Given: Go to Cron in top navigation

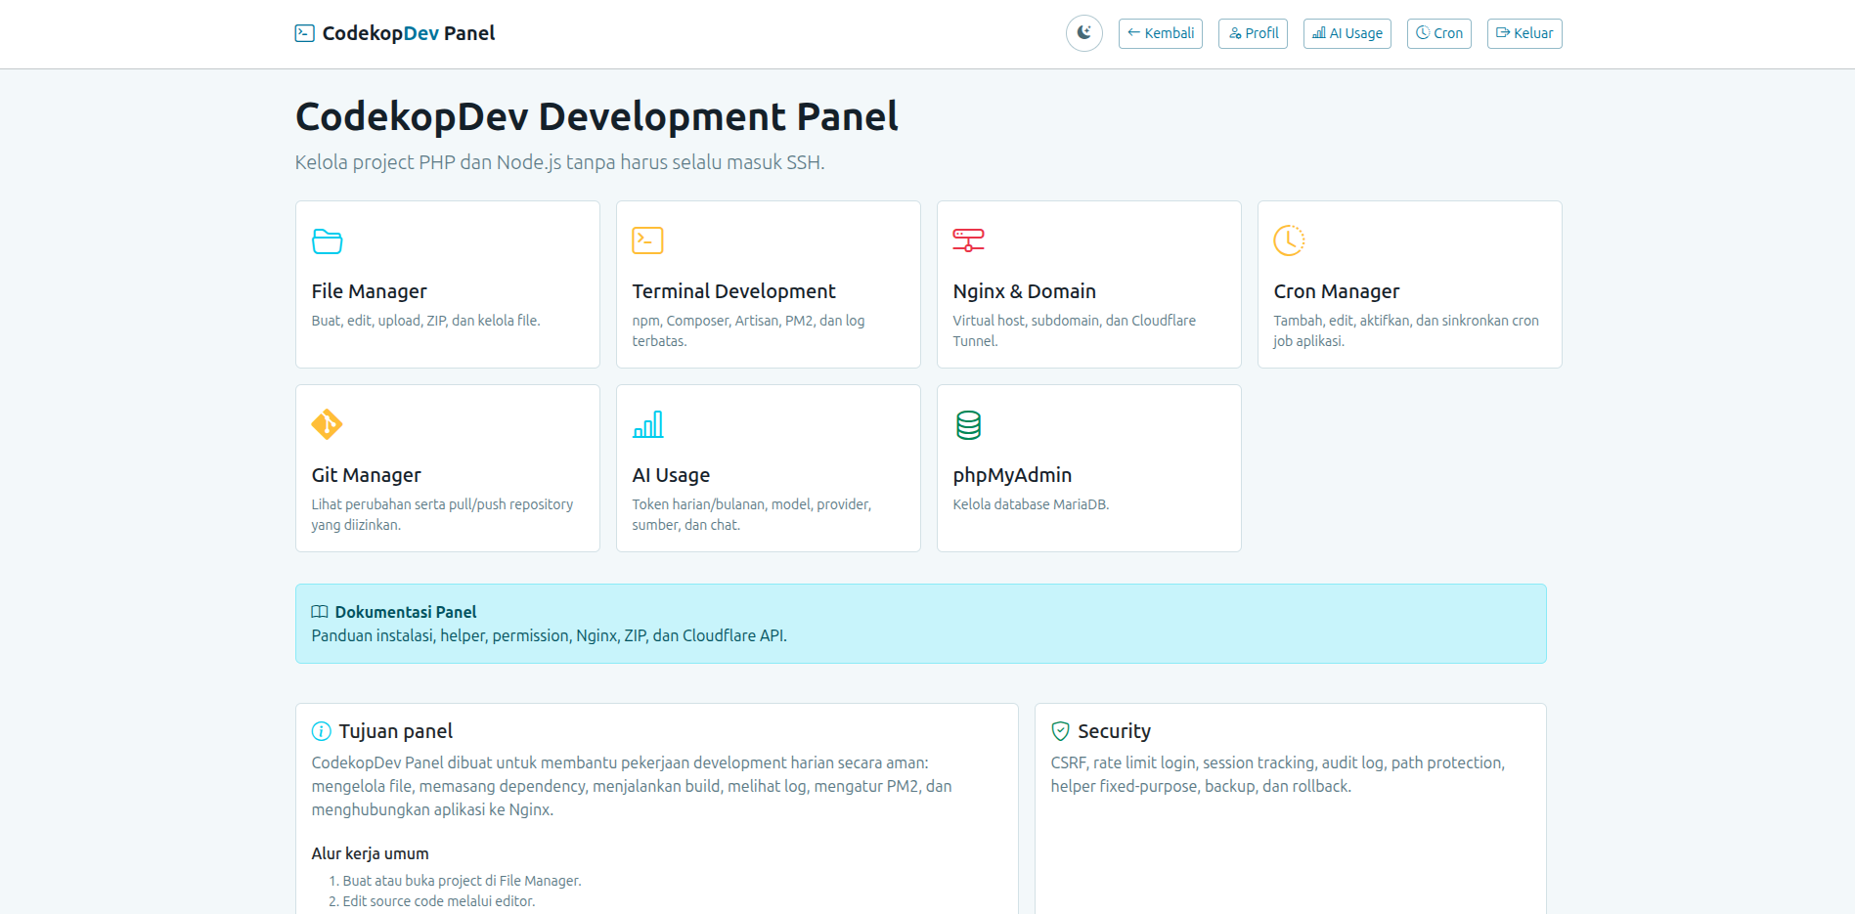Looking at the screenshot, I should pyautogui.click(x=1438, y=33).
